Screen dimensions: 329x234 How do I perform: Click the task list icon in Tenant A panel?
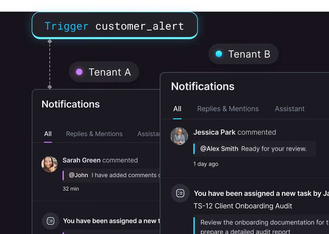coord(50,221)
